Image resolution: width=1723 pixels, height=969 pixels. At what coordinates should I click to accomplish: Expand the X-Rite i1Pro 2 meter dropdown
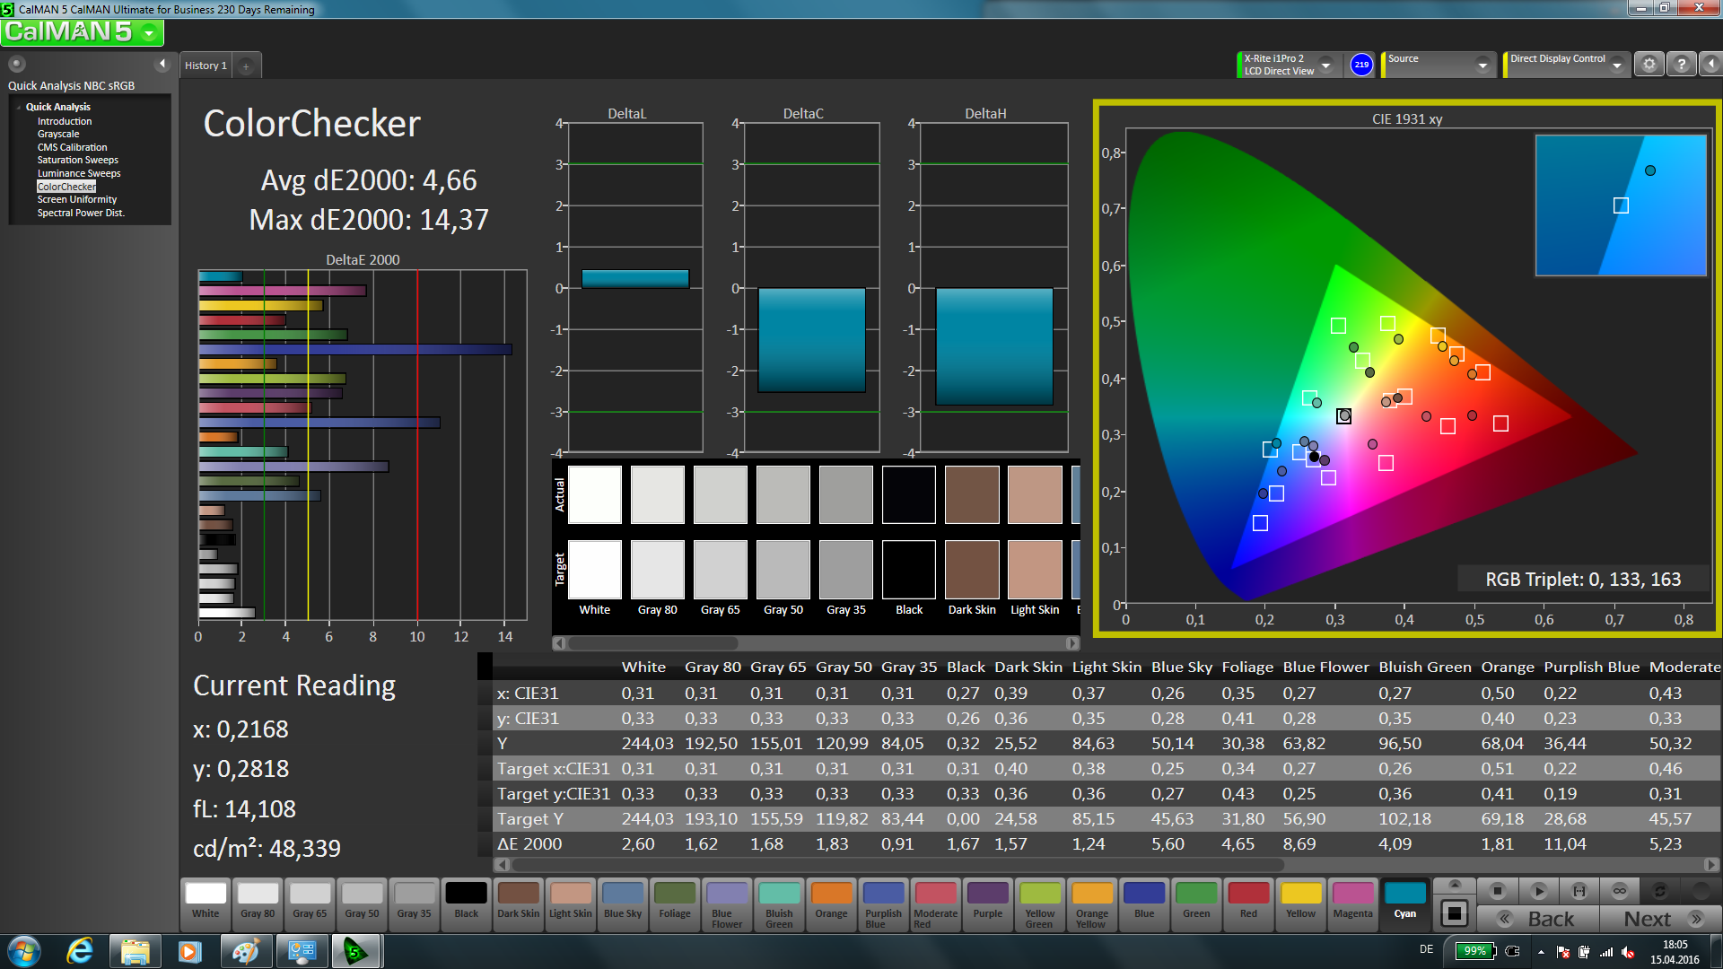tap(1325, 65)
